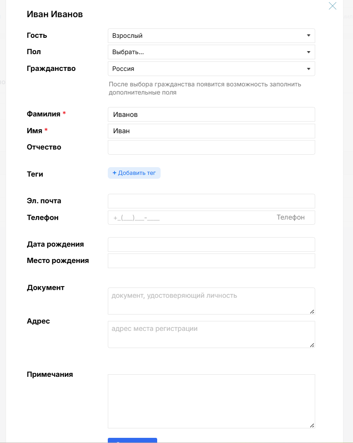The height and width of the screenshot is (443, 353).
Task: Select the Место рождения field
Action: (211, 261)
